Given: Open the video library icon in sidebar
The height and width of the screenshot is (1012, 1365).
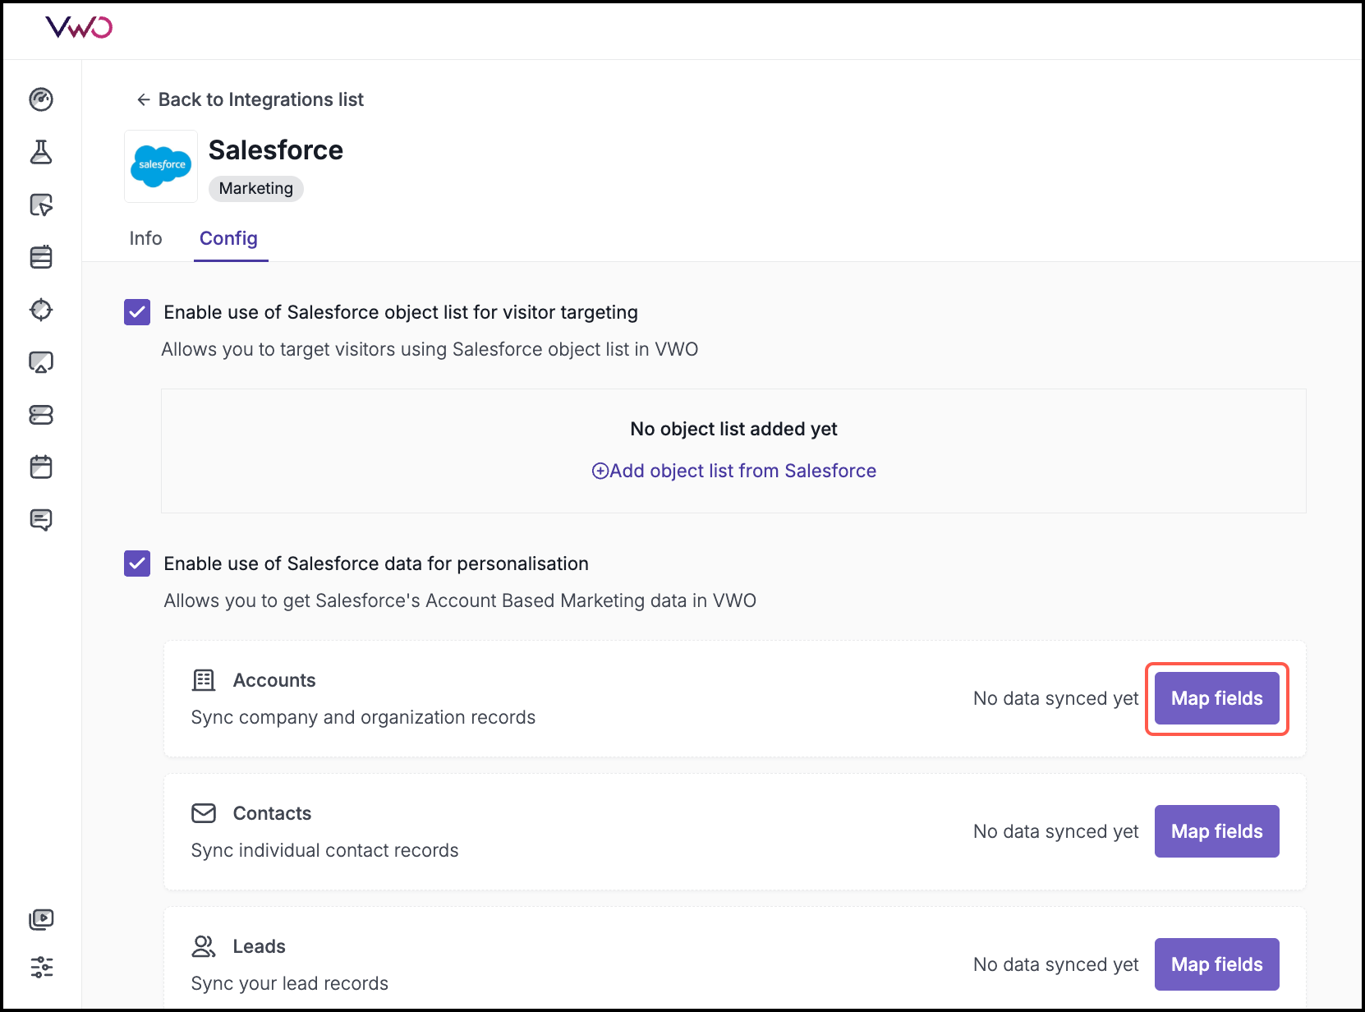Looking at the screenshot, I should (41, 919).
